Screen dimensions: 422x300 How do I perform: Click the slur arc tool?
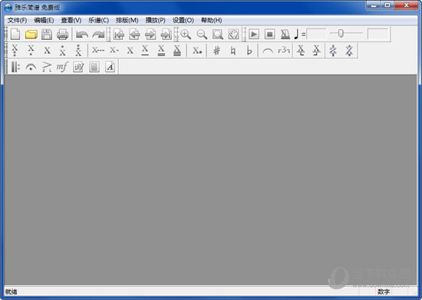pos(268,51)
